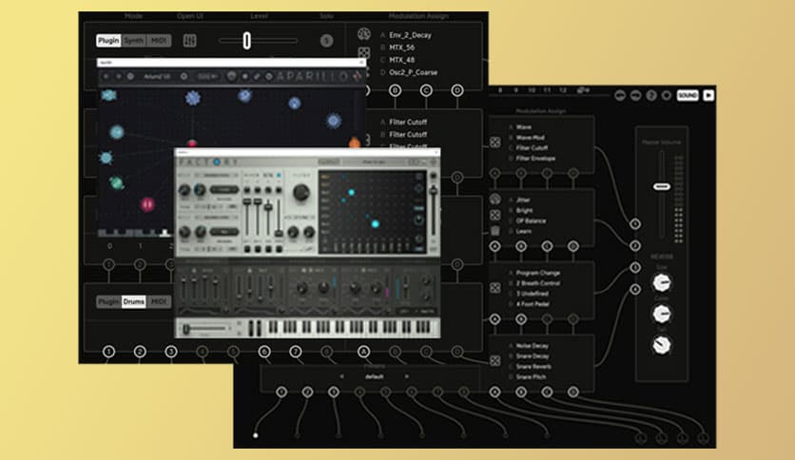Switch top row mode to Plugin
The image size is (795, 460).
tap(108, 41)
